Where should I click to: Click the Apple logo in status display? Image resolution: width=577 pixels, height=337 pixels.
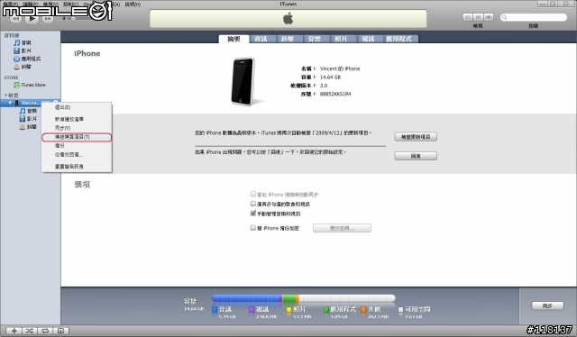288,18
